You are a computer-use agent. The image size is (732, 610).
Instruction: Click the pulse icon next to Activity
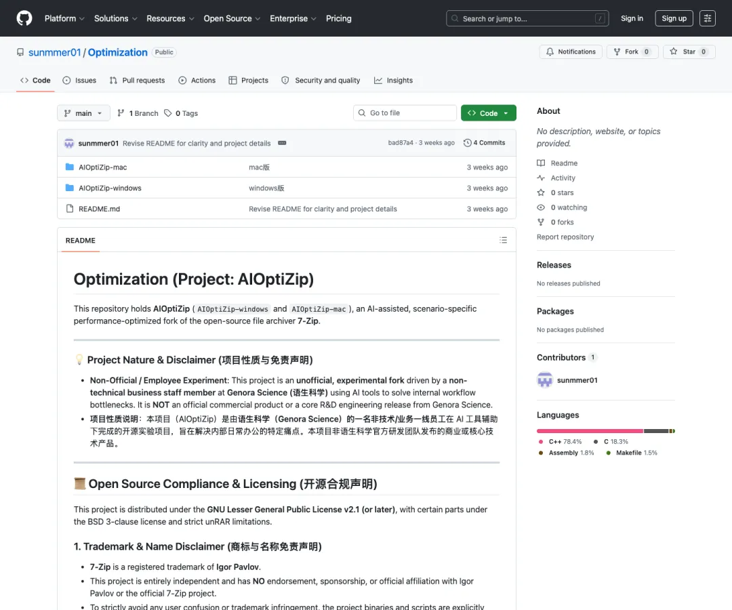541,178
